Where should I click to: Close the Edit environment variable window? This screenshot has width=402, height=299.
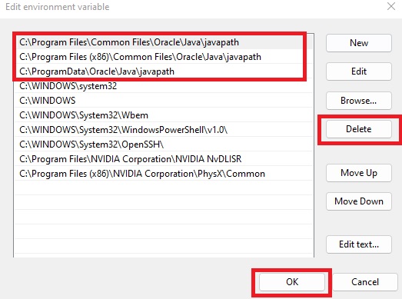pos(391,6)
